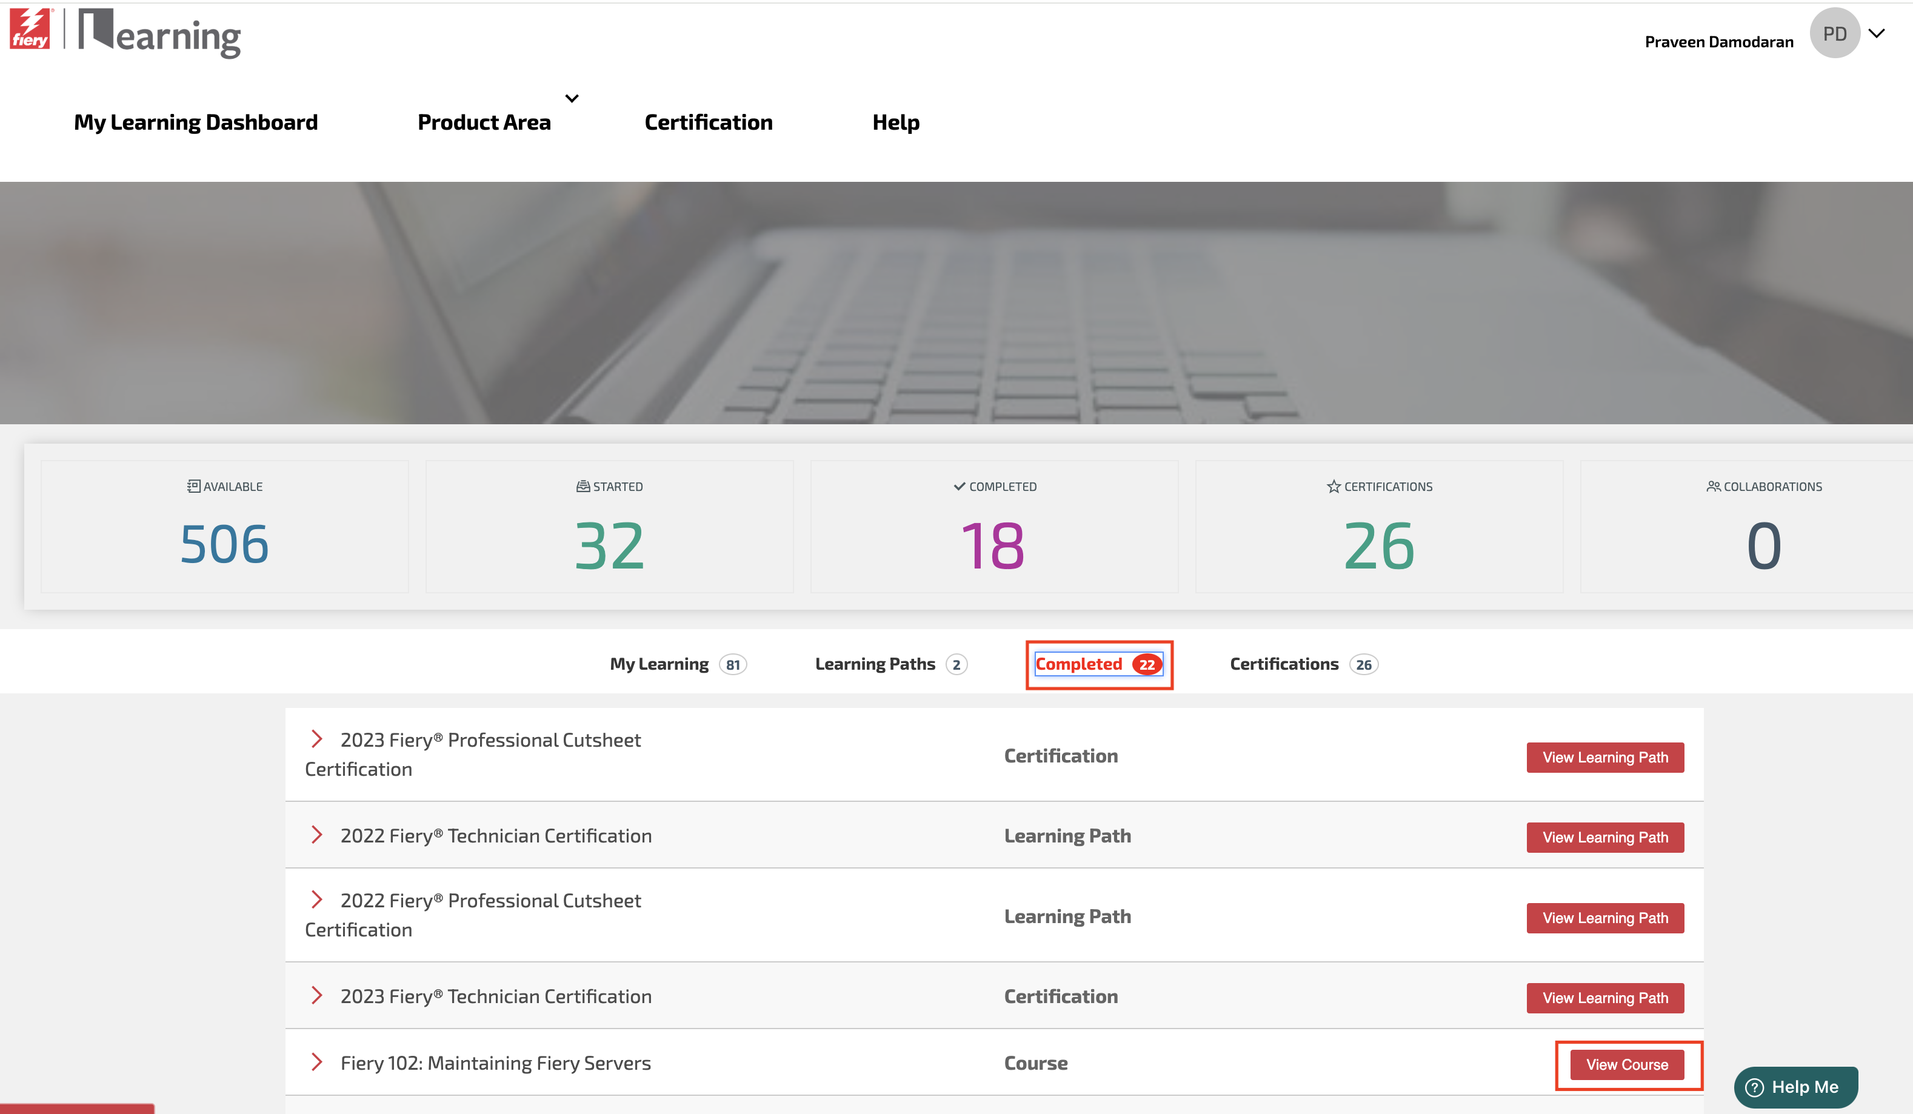Expand 2023 Fiery Professional Cutsheet Certification row
Screen dimensions: 1913x1114
[x=316, y=739]
